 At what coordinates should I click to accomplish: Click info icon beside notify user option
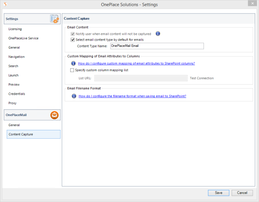coord(158,34)
